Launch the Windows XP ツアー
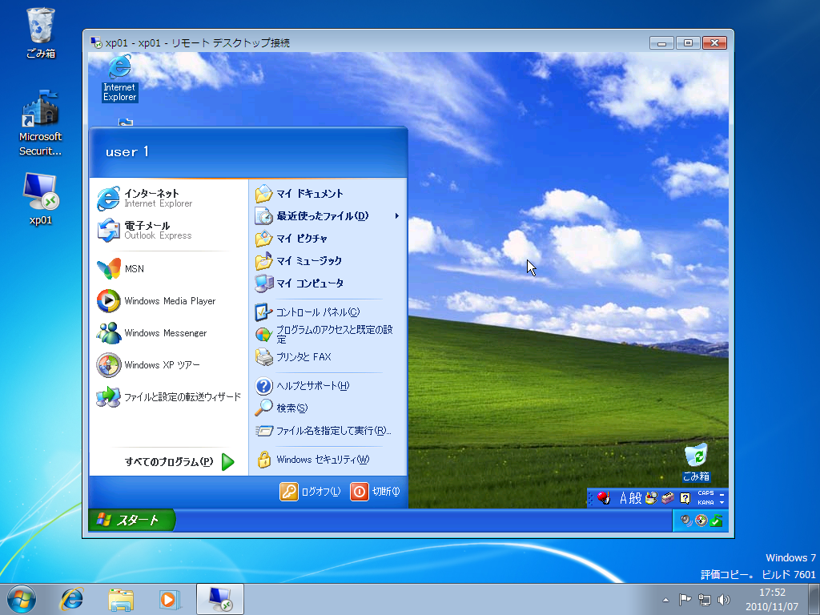 pyautogui.click(x=169, y=365)
